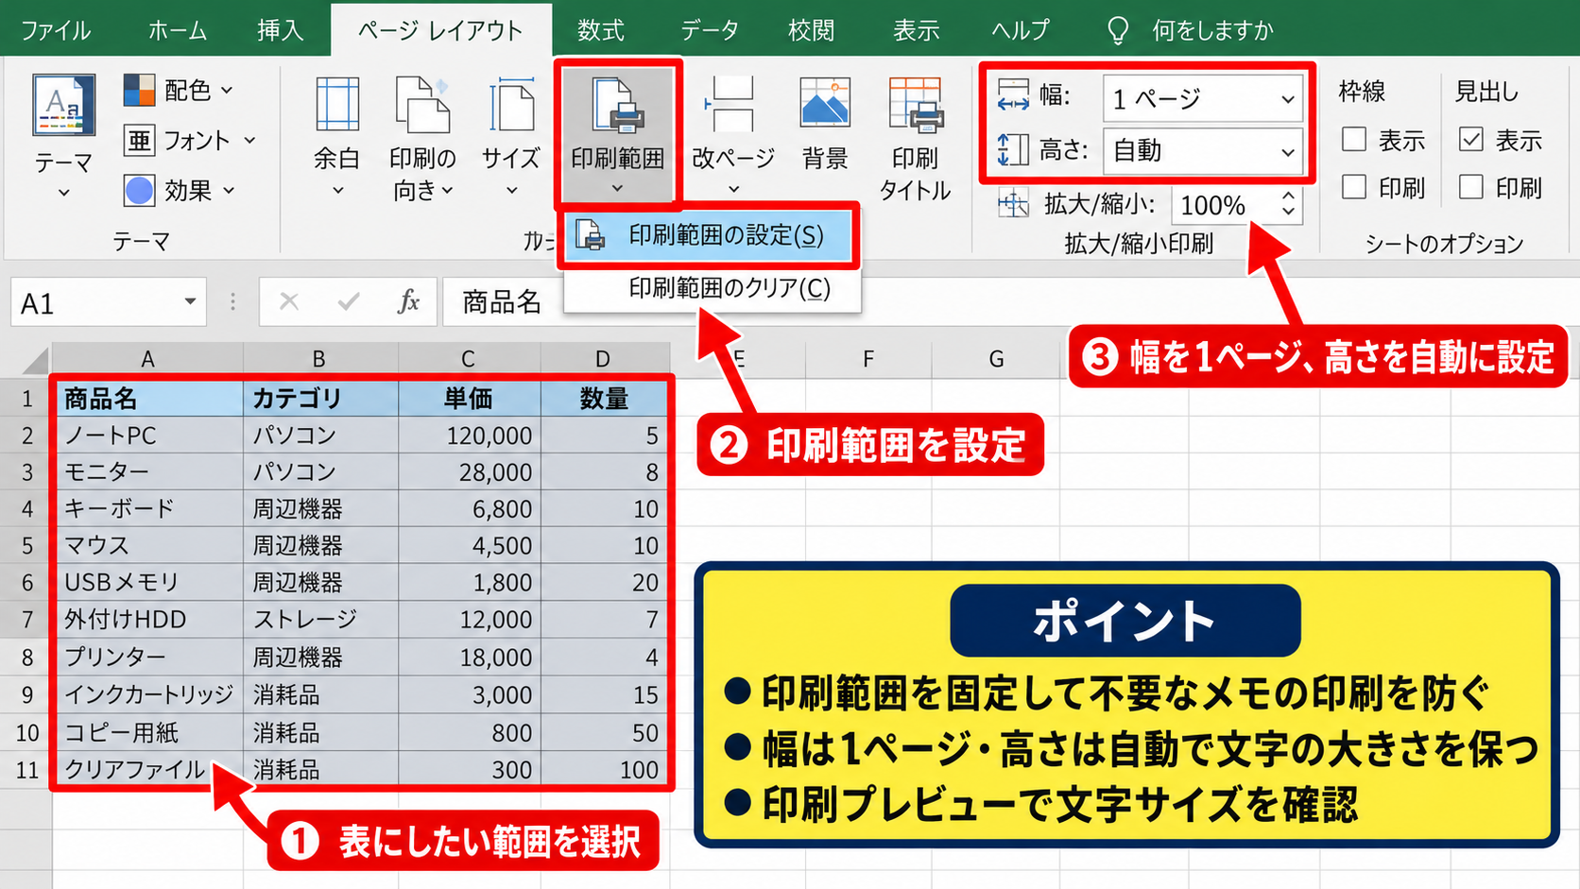The image size is (1580, 889).
Task: Click the select-all corner triangle
Action: pos(35,360)
